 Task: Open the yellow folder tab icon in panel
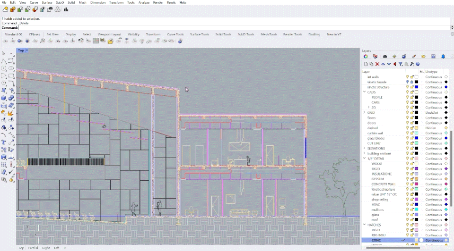click(x=423, y=56)
